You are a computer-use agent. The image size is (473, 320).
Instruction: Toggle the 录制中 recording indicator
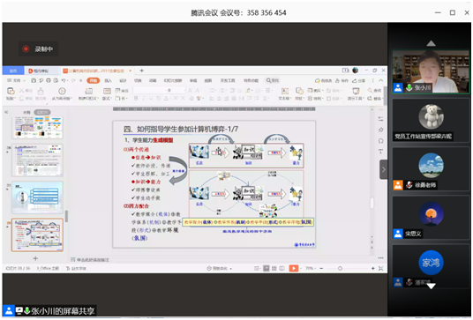click(38, 48)
